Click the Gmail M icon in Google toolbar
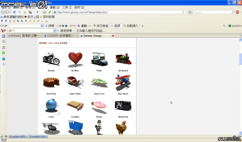Screen dimensions: 242x142 click(74, 26)
